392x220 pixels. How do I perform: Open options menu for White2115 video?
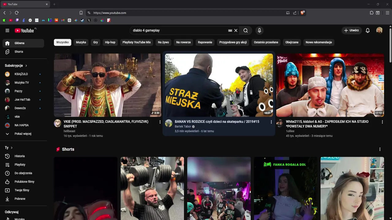pyautogui.click(x=382, y=122)
